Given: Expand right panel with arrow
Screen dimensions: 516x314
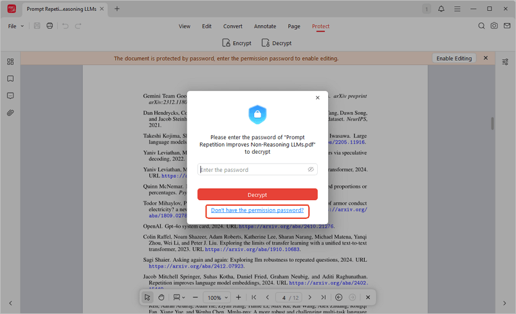Looking at the screenshot, I should [504, 303].
